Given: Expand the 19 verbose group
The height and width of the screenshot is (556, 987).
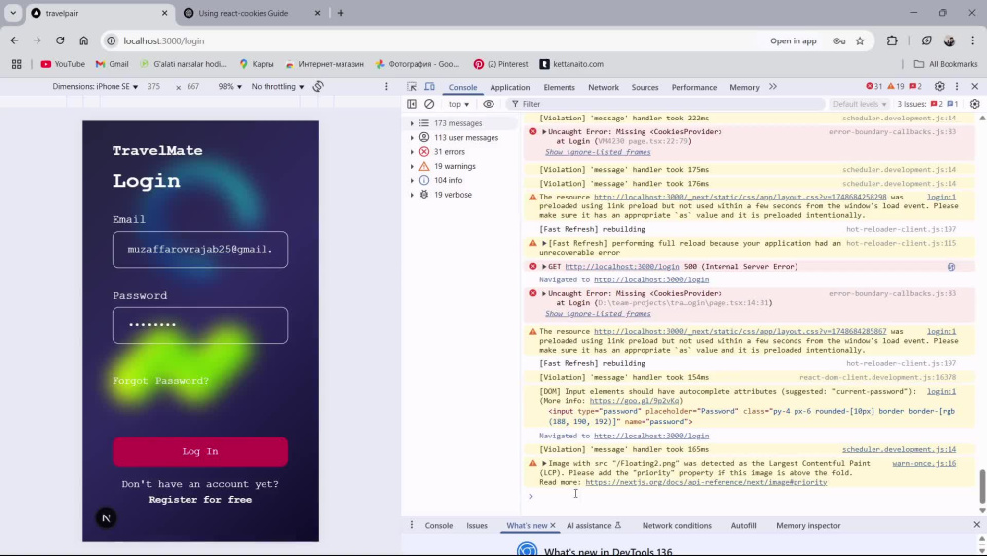Looking at the screenshot, I should (x=413, y=195).
